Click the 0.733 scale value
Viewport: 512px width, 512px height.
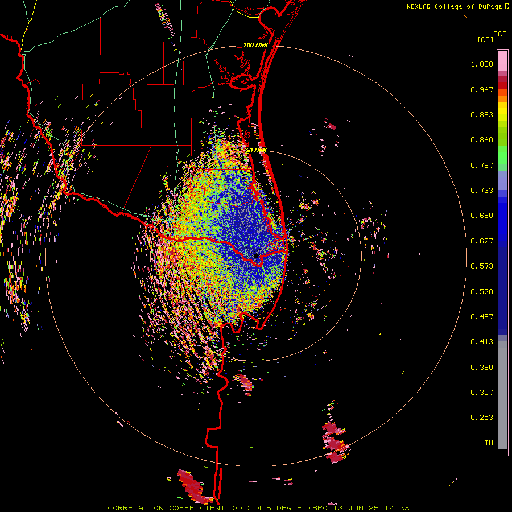pos(482,191)
